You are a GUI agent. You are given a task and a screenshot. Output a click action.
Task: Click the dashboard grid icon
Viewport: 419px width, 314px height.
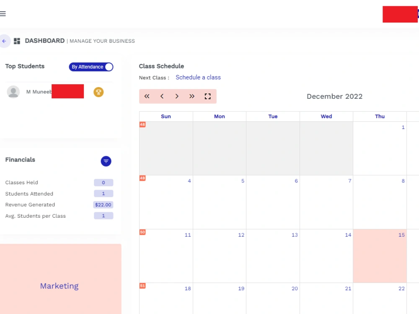[x=17, y=41]
